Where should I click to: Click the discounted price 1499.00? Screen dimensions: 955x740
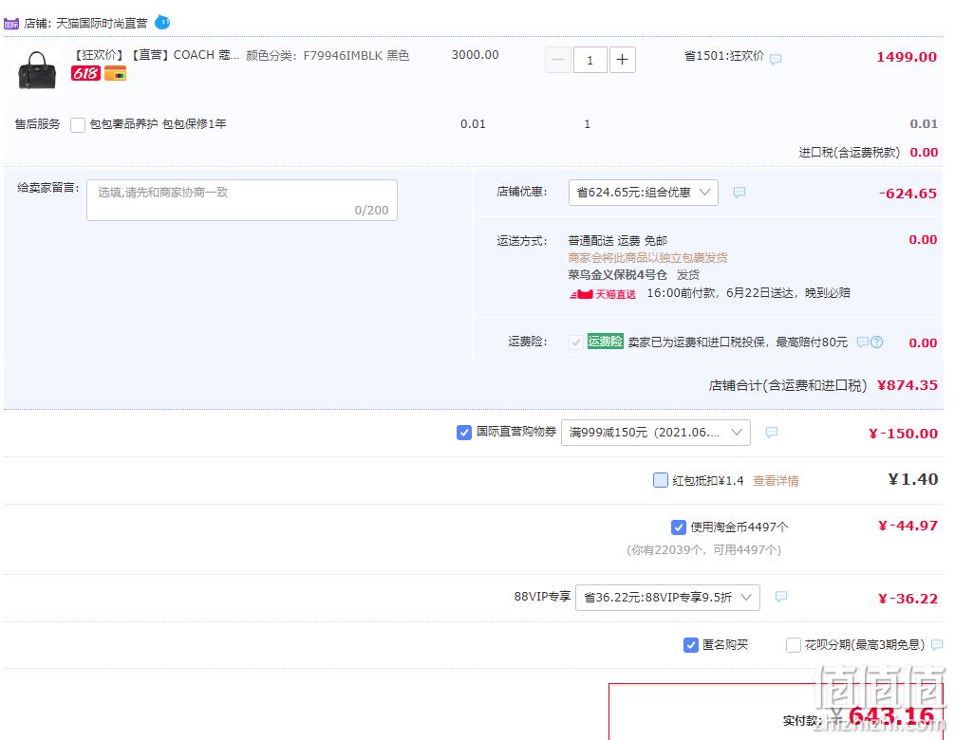pos(907,57)
